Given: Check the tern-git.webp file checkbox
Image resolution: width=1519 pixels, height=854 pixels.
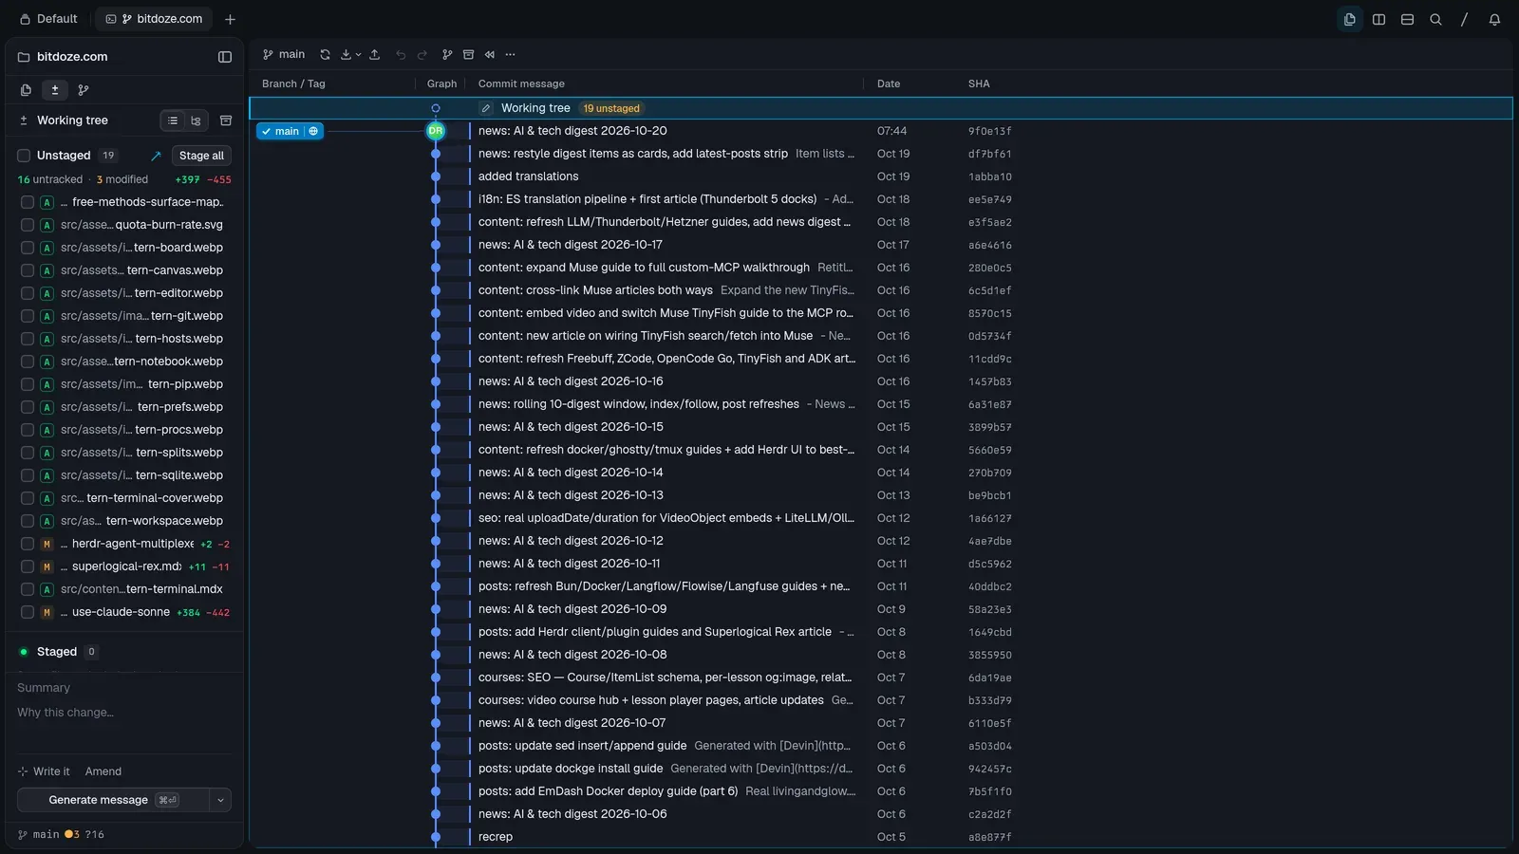Looking at the screenshot, I should (28, 316).
